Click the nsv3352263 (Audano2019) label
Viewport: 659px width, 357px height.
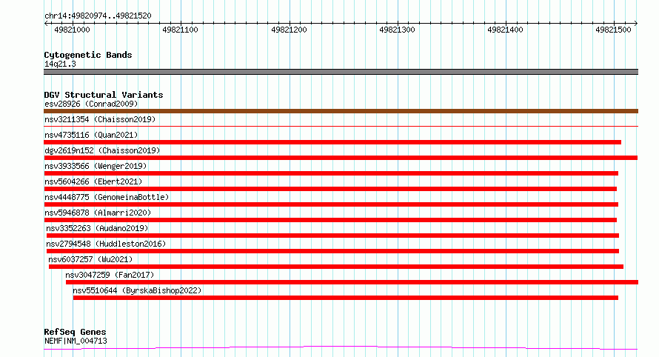(x=97, y=228)
